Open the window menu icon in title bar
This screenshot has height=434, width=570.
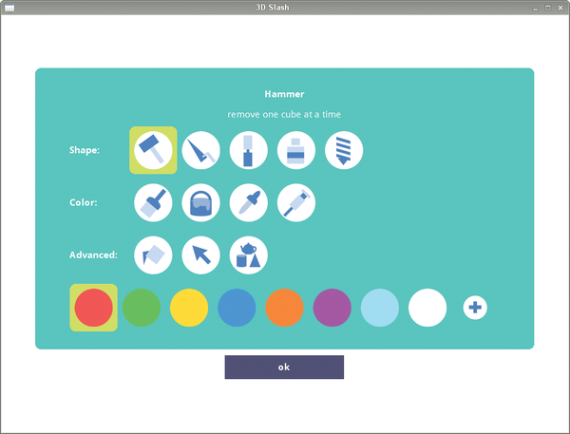click(9, 8)
